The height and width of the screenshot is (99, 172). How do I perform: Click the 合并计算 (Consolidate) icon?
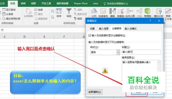(x=130, y=11)
